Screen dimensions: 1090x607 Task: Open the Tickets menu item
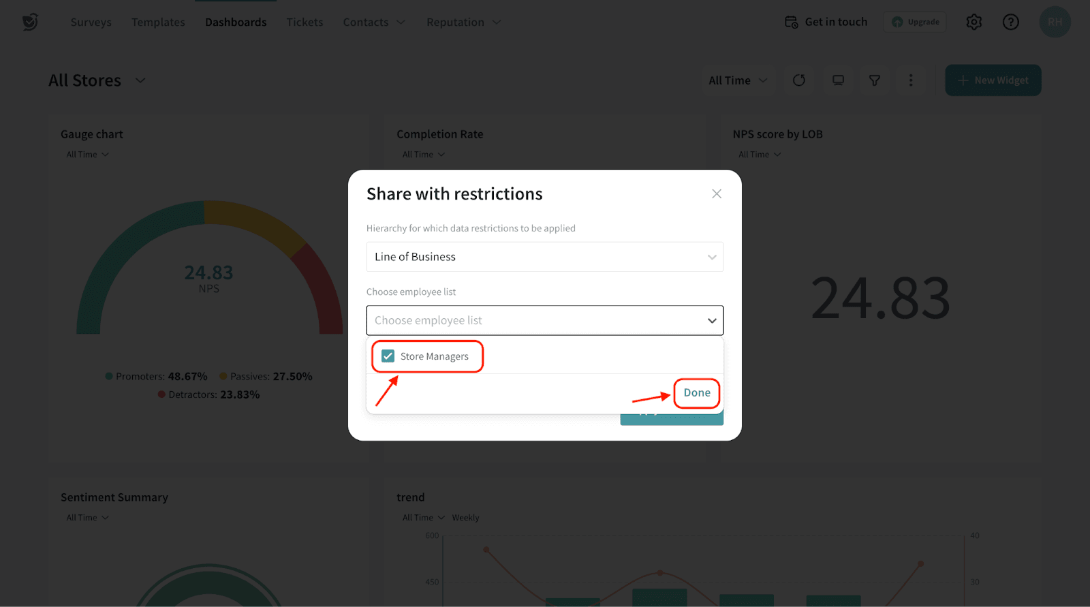[x=305, y=22]
